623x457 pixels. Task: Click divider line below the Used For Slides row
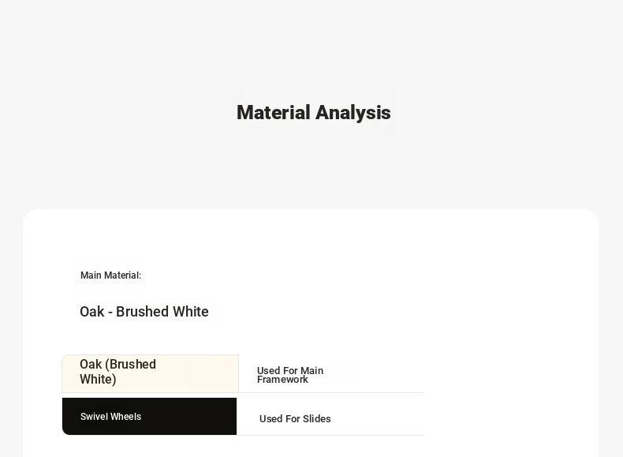coord(330,435)
